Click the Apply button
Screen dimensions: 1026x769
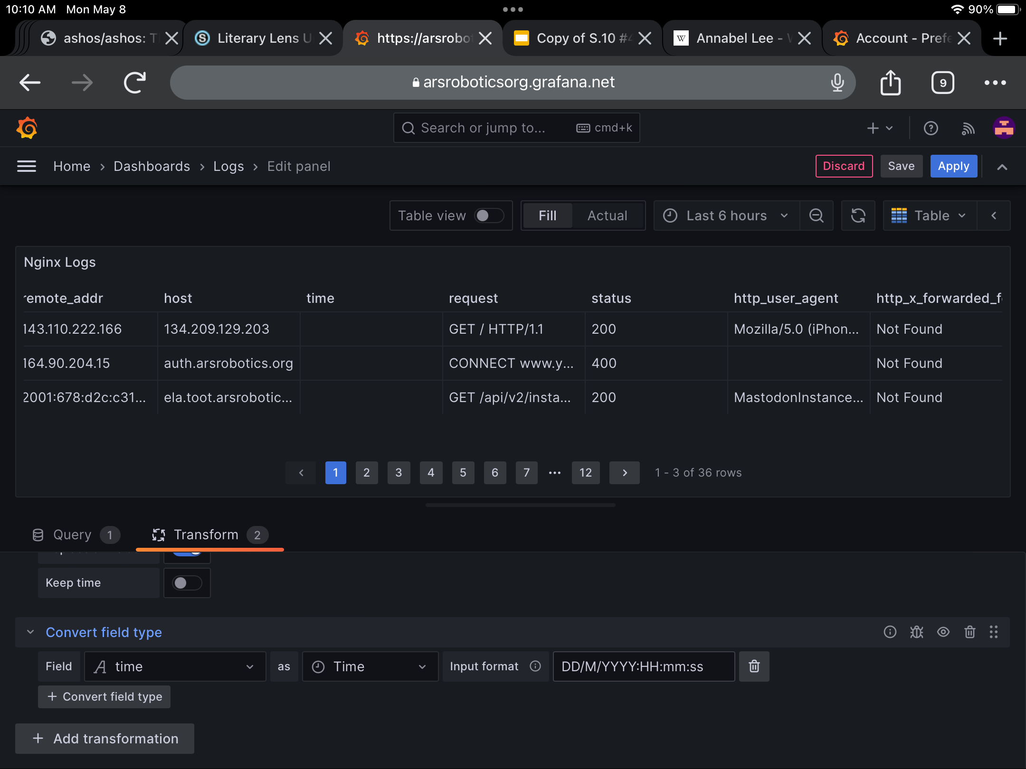click(x=953, y=166)
